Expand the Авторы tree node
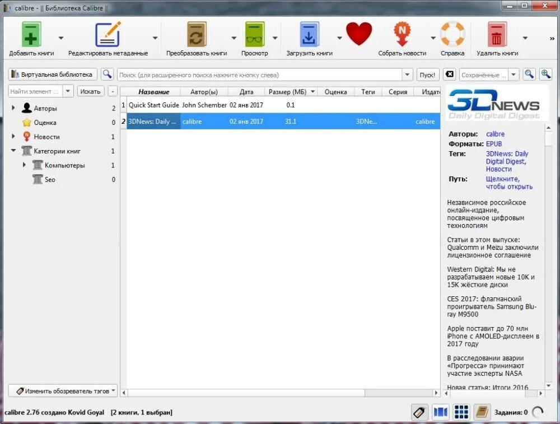560x424 pixels. click(13, 108)
